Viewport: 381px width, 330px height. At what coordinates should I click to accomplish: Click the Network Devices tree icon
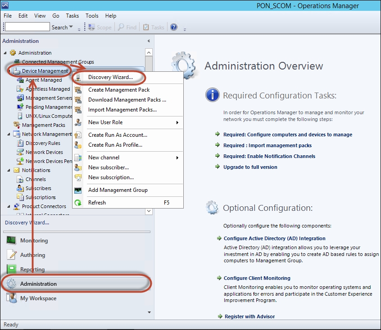click(x=20, y=152)
